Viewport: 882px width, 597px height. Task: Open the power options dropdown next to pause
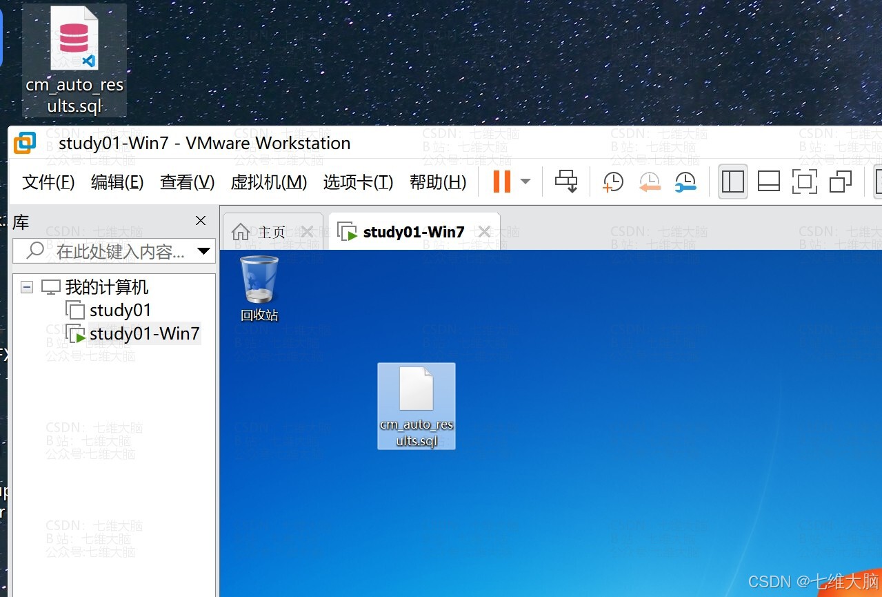click(525, 182)
